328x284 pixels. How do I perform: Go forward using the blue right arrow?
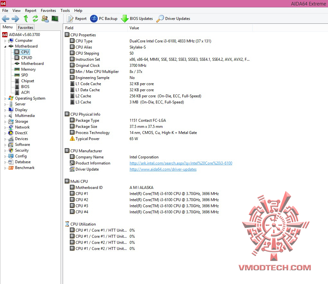[15, 19]
